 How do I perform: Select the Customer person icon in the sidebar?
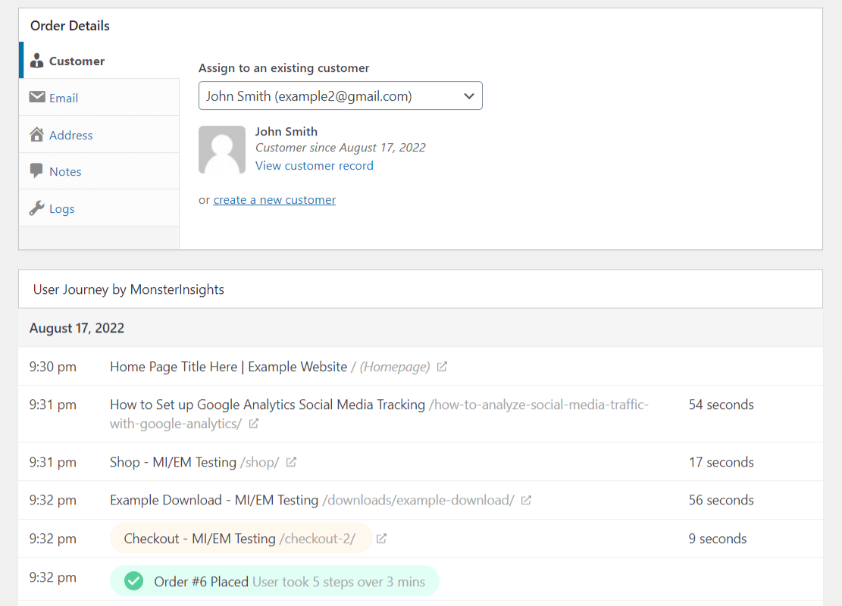click(x=37, y=61)
